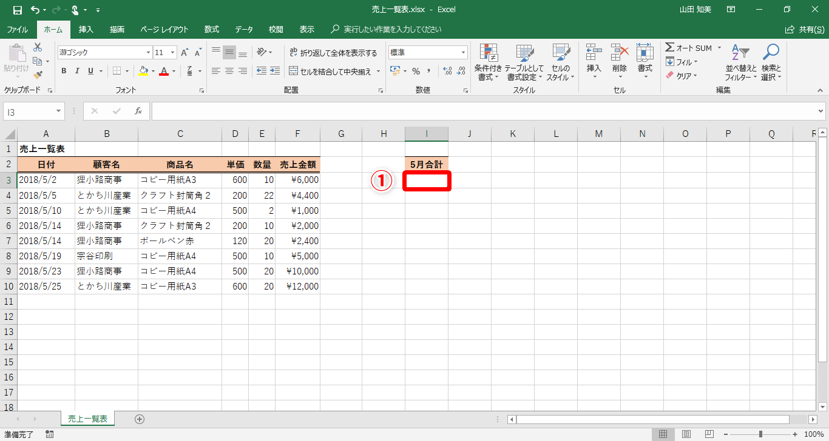Screen dimensions: 829x441
Task: Switch to the 数式 ribbon tab
Action: coord(212,29)
